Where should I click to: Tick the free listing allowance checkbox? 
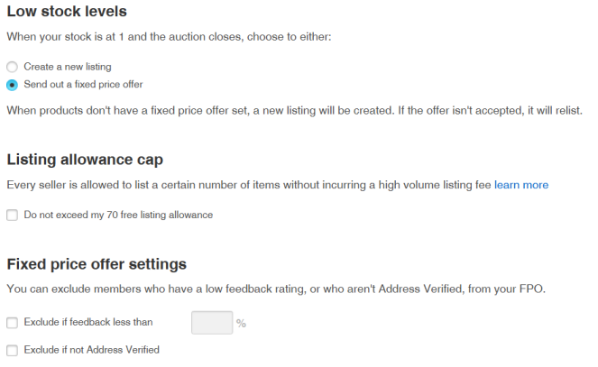[x=12, y=216]
